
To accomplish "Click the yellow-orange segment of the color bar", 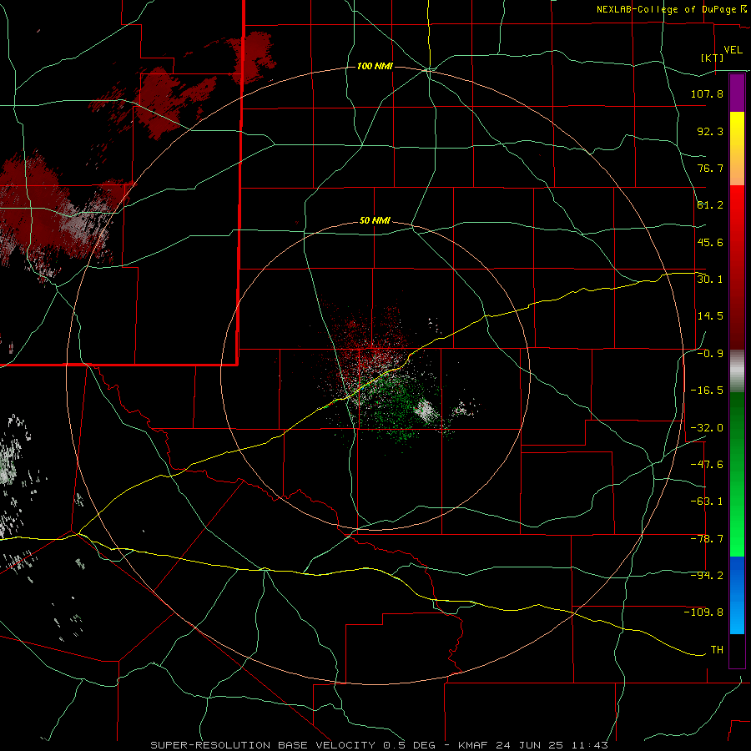I will click(737, 149).
